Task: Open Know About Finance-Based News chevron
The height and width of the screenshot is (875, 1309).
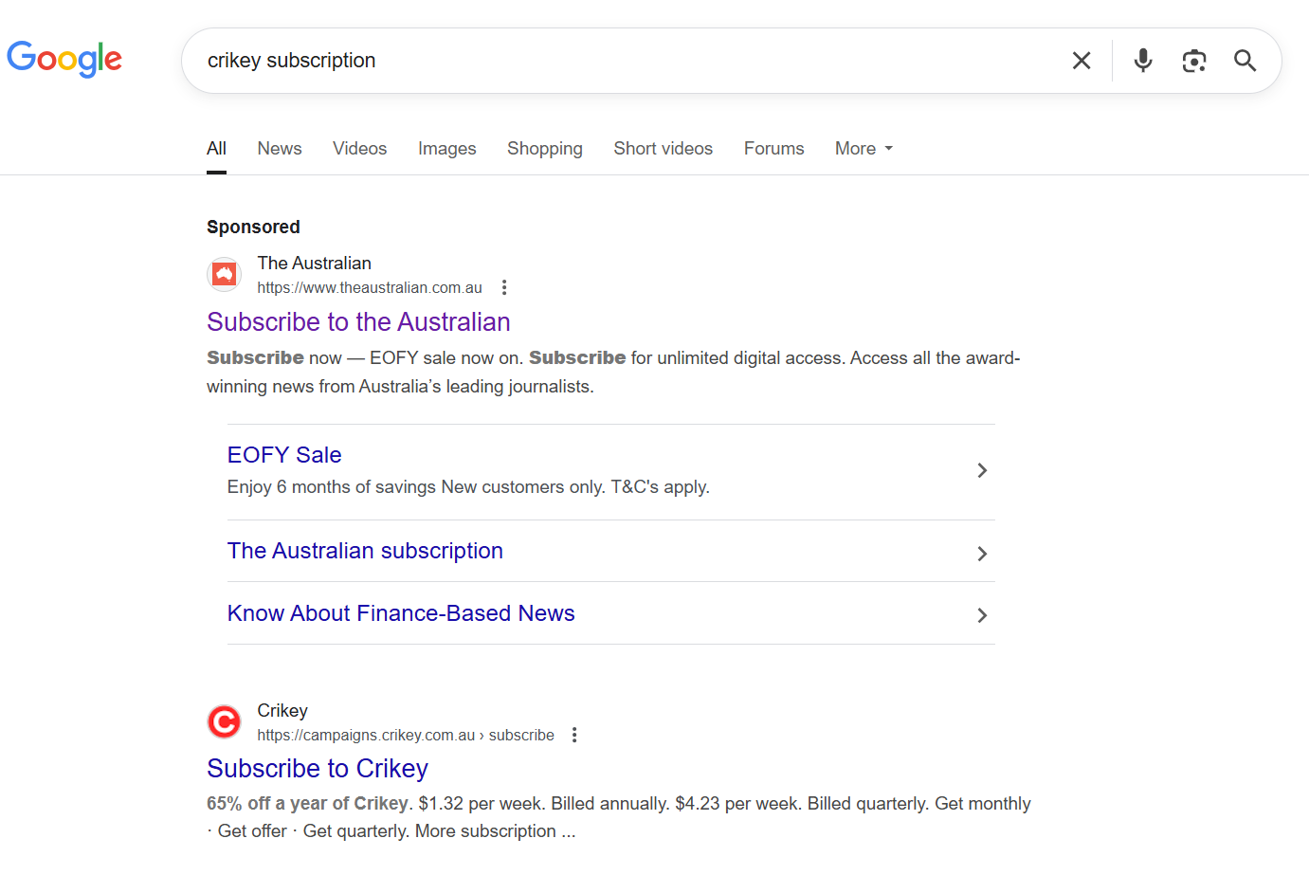Action: (x=982, y=615)
